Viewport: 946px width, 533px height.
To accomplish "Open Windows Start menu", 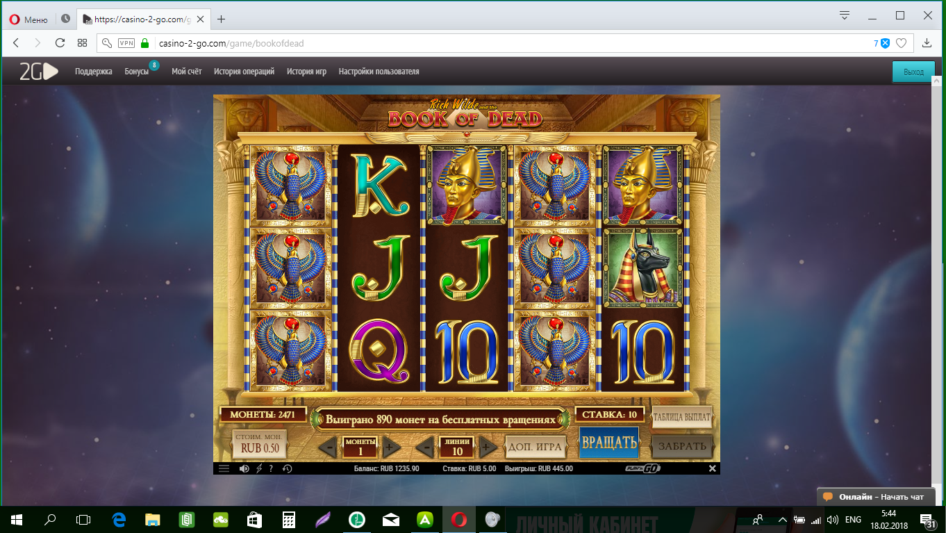I will pos(17,519).
